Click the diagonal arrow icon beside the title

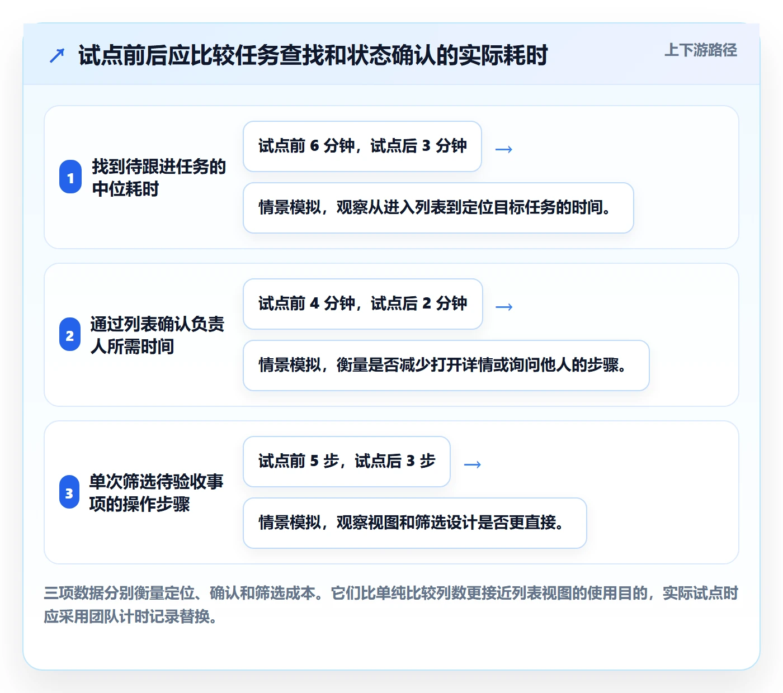57,55
